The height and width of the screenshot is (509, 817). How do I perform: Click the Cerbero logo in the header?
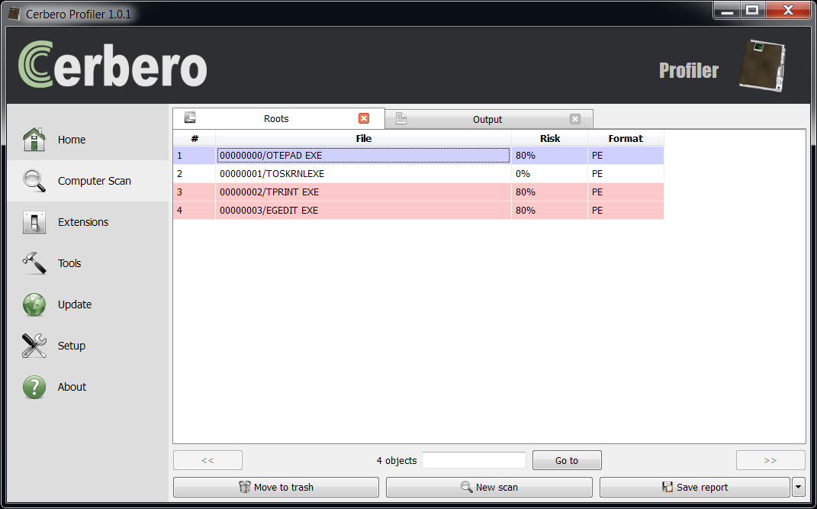[113, 64]
